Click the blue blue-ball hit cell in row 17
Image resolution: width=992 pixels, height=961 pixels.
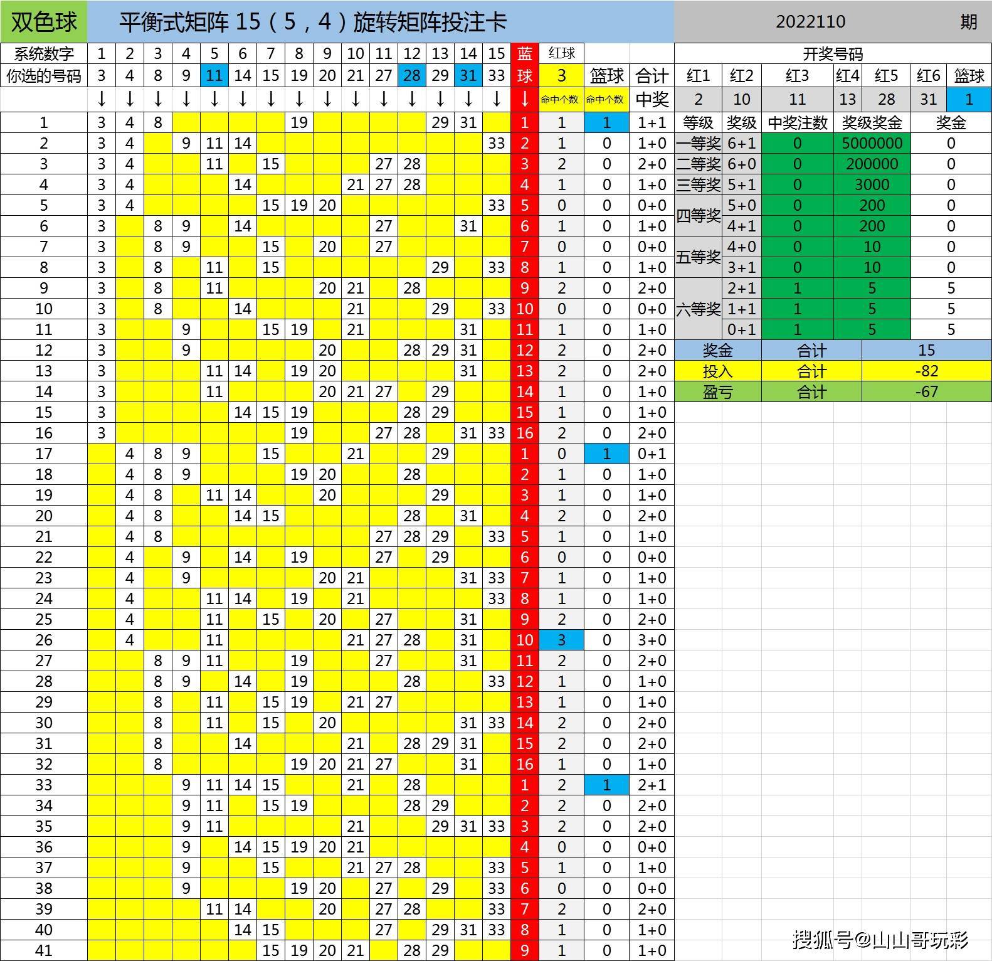[606, 454]
